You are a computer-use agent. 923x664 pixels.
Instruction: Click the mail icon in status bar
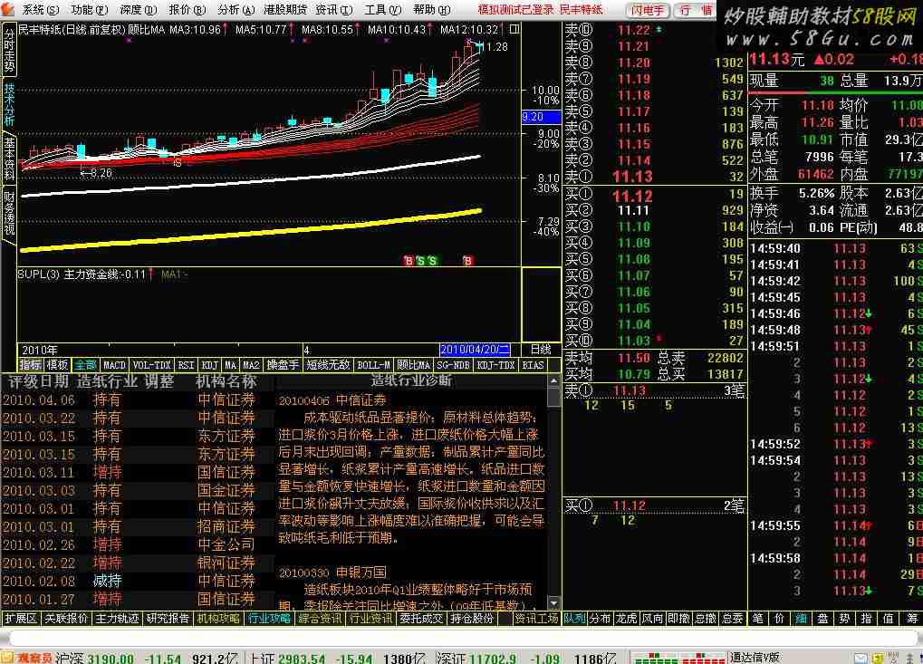[861, 658]
